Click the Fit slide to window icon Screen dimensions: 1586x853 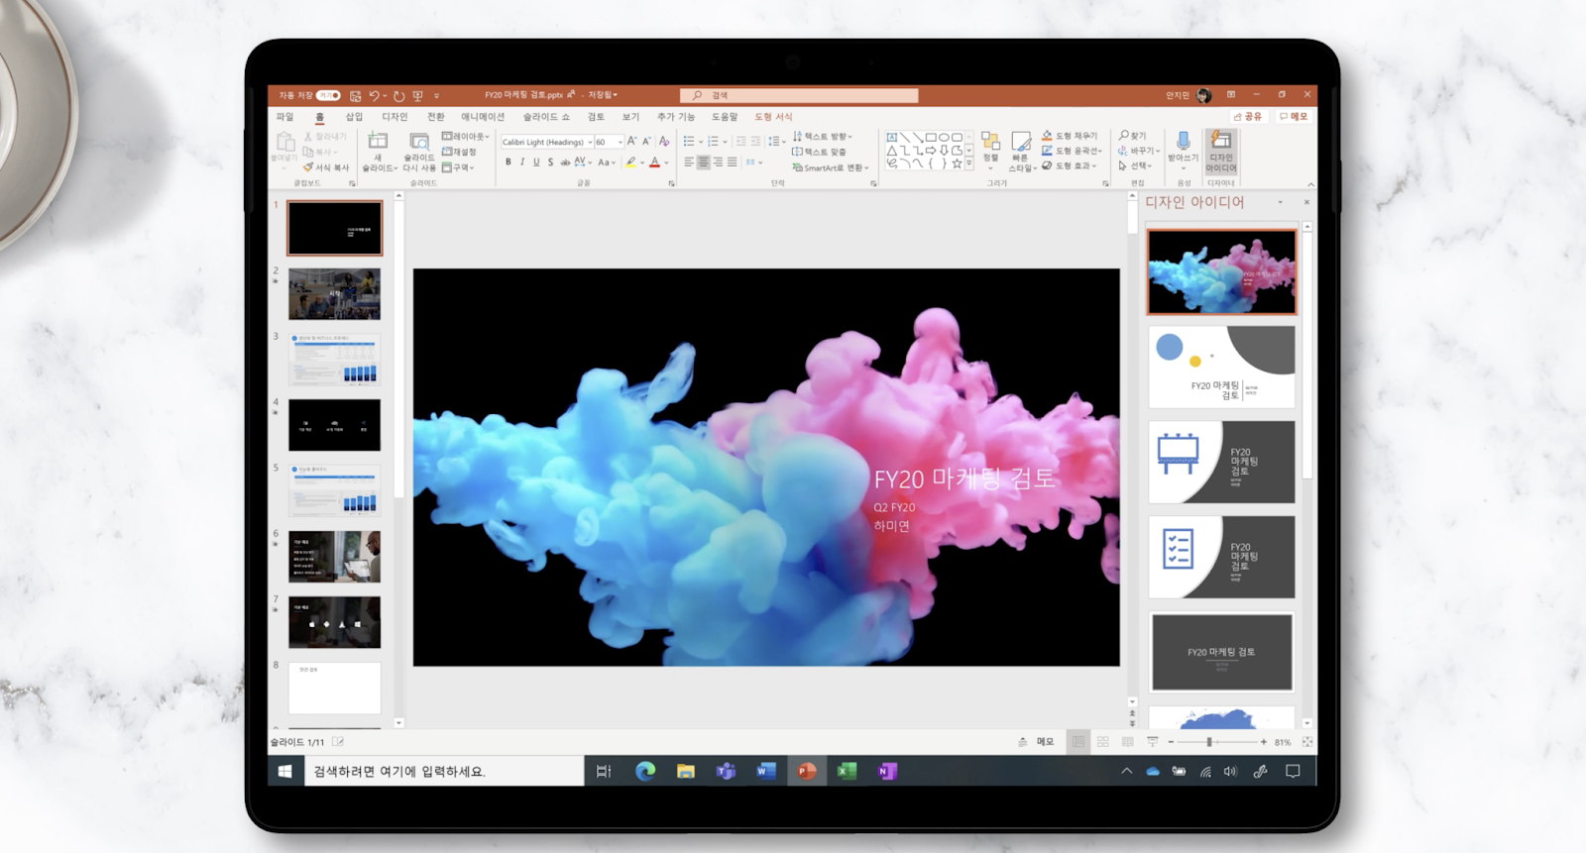coord(1307,741)
